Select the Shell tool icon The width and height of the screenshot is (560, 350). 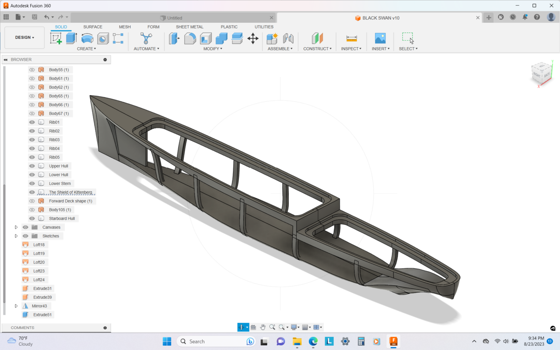click(x=206, y=38)
